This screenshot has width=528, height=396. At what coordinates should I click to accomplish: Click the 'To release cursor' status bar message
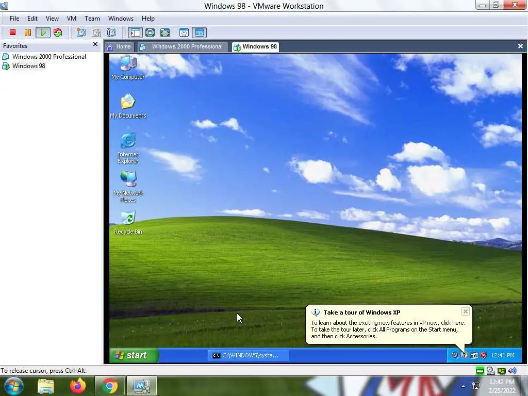43,371
